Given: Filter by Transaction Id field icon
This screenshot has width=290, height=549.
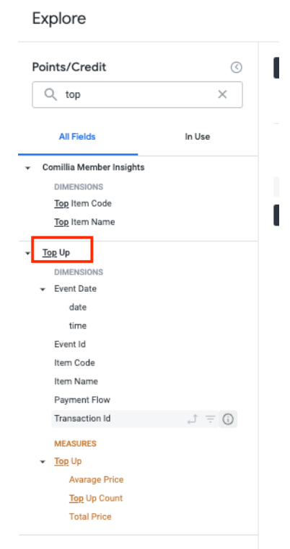Looking at the screenshot, I should pos(210,419).
